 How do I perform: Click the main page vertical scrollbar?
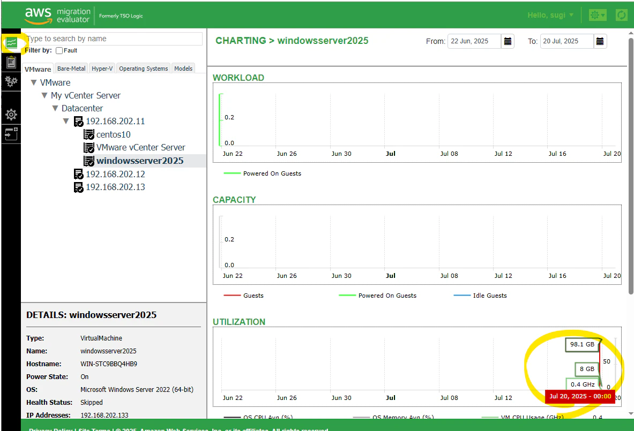pos(631,167)
